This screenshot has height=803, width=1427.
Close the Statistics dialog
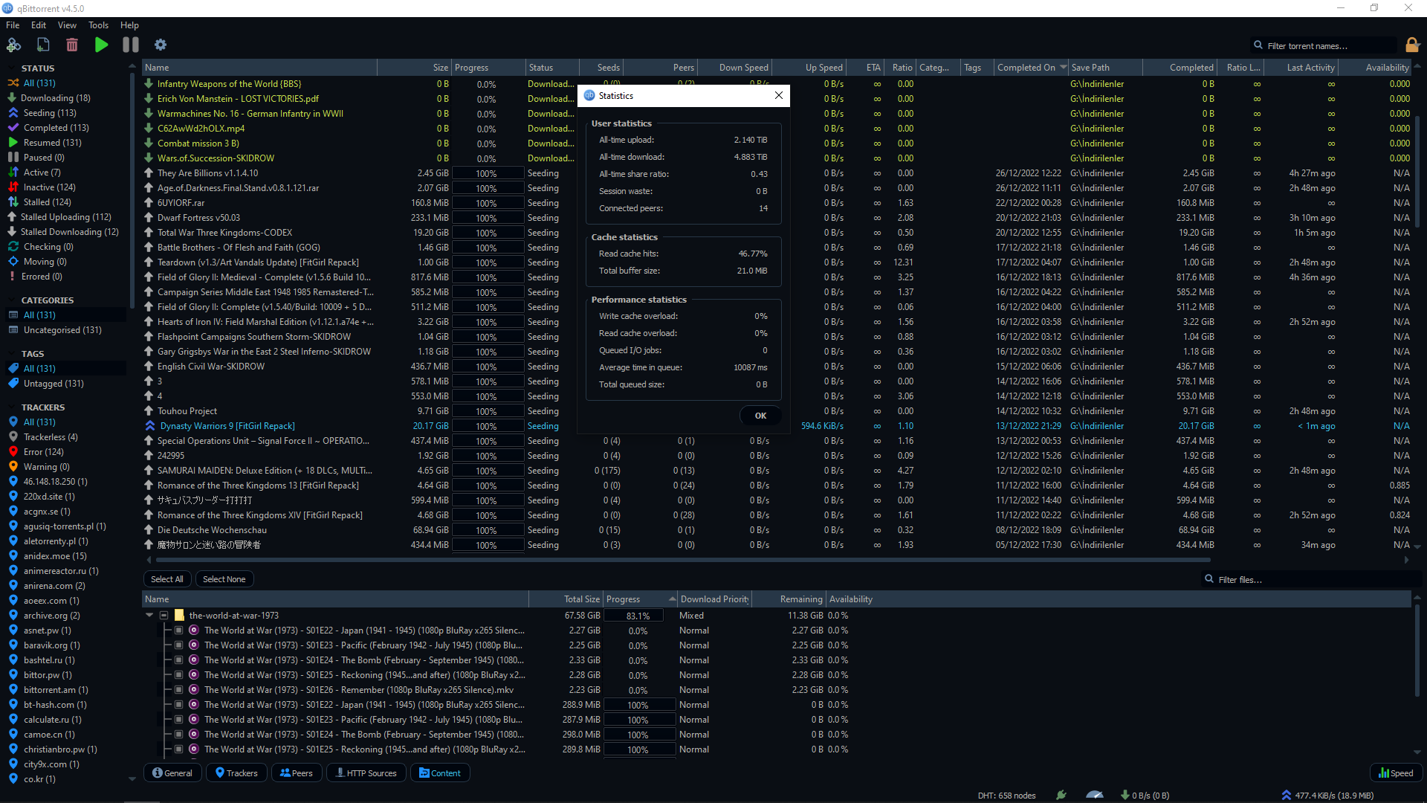(778, 95)
